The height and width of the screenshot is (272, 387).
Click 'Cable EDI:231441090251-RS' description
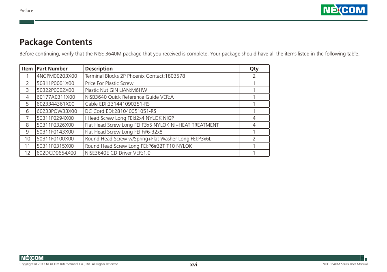click(117, 104)
